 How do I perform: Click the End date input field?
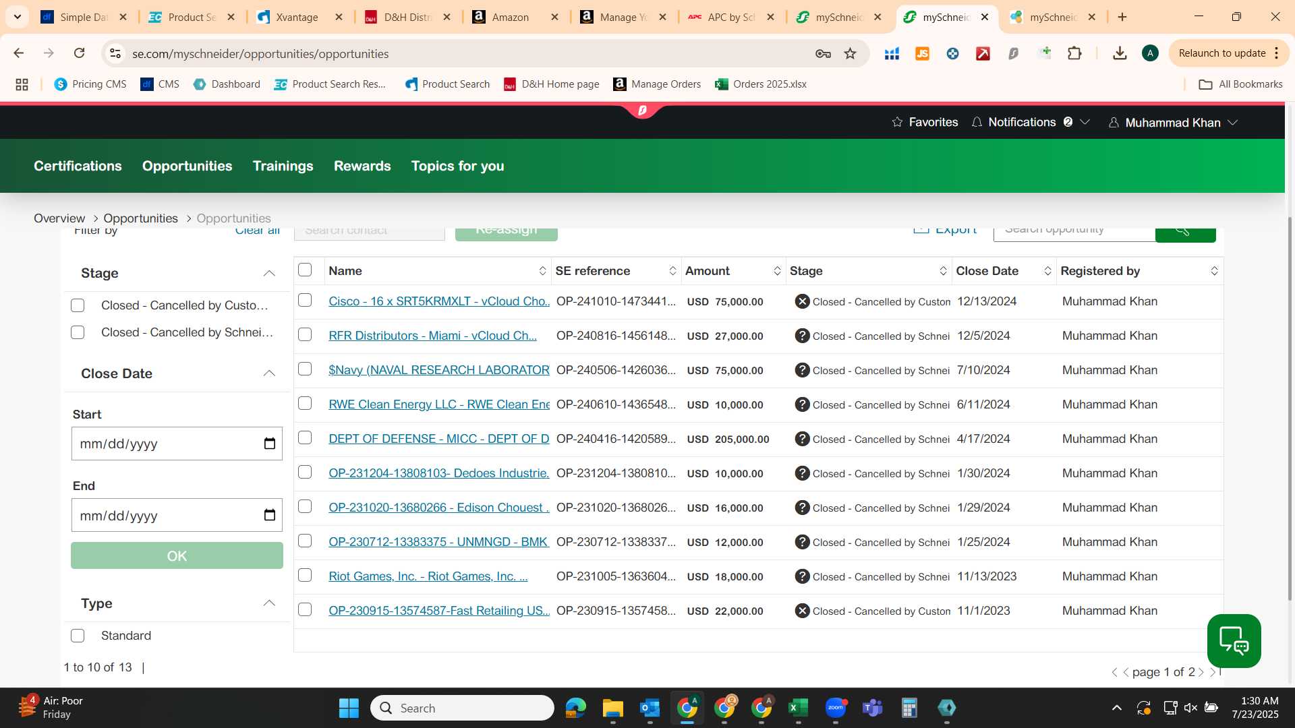(177, 516)
